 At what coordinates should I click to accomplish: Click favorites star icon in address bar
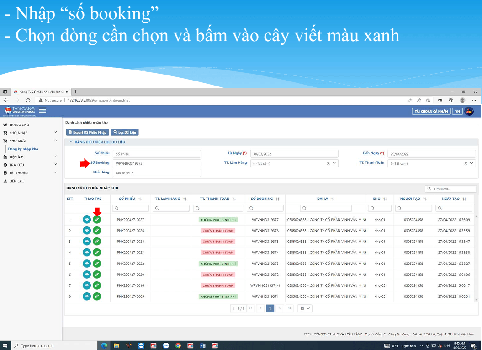coord(428,100)
